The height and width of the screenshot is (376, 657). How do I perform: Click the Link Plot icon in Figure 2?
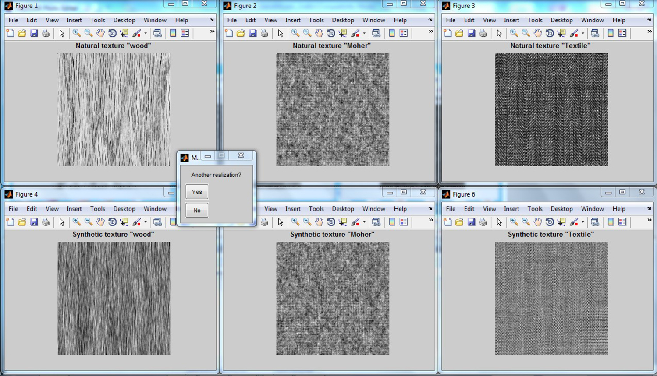click(x=376, y=33)
